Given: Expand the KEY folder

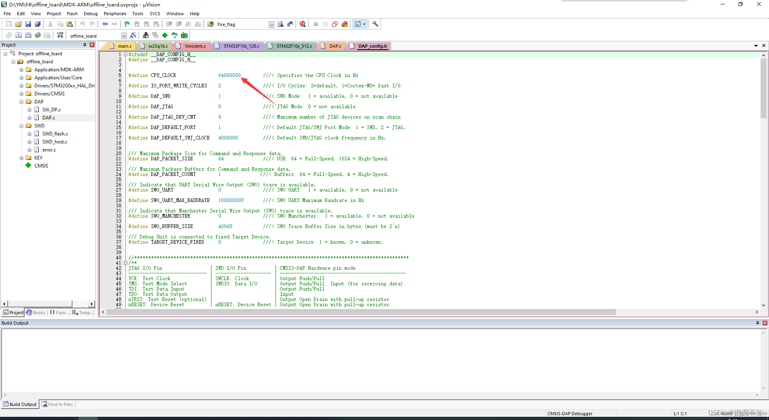Looking at the screenshot, I should click(x=22, y=158).
